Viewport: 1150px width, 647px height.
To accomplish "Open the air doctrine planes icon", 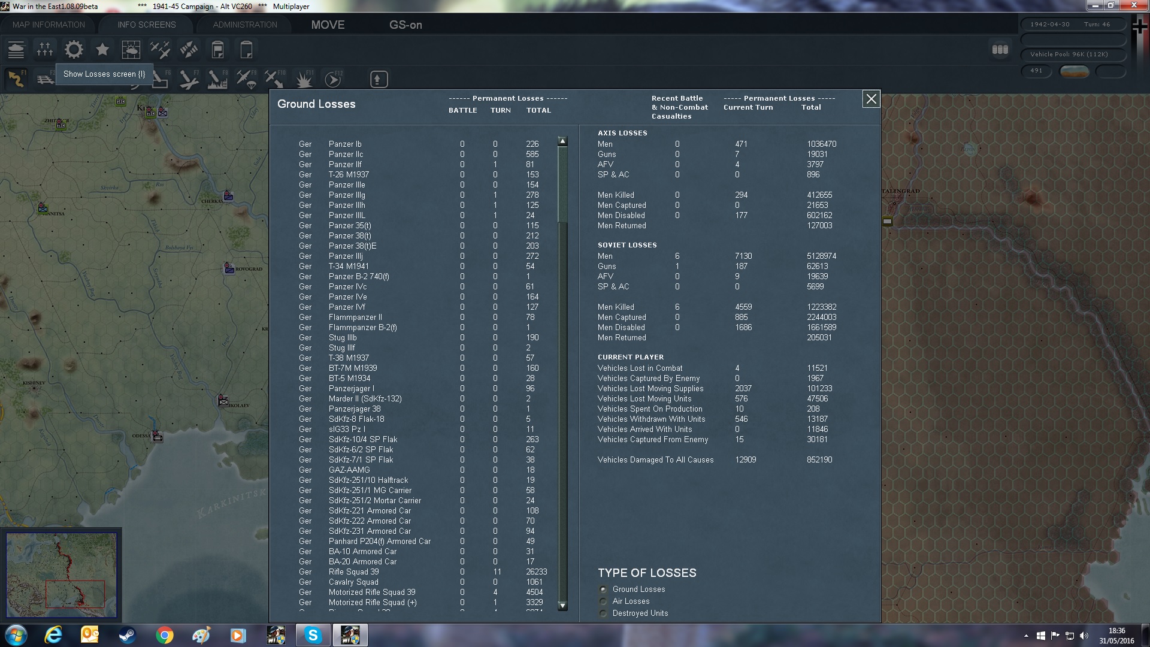I will pos(160,50).
